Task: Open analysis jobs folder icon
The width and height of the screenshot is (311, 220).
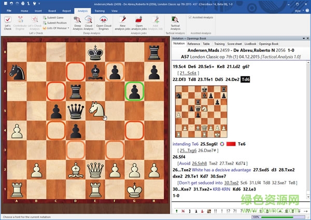Action: 139,20
